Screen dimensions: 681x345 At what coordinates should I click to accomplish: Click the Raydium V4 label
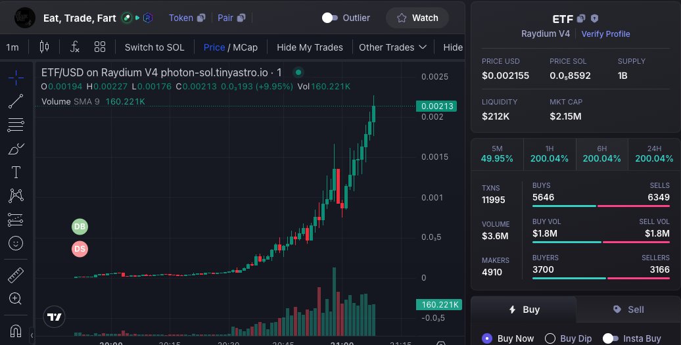(546, 34)
